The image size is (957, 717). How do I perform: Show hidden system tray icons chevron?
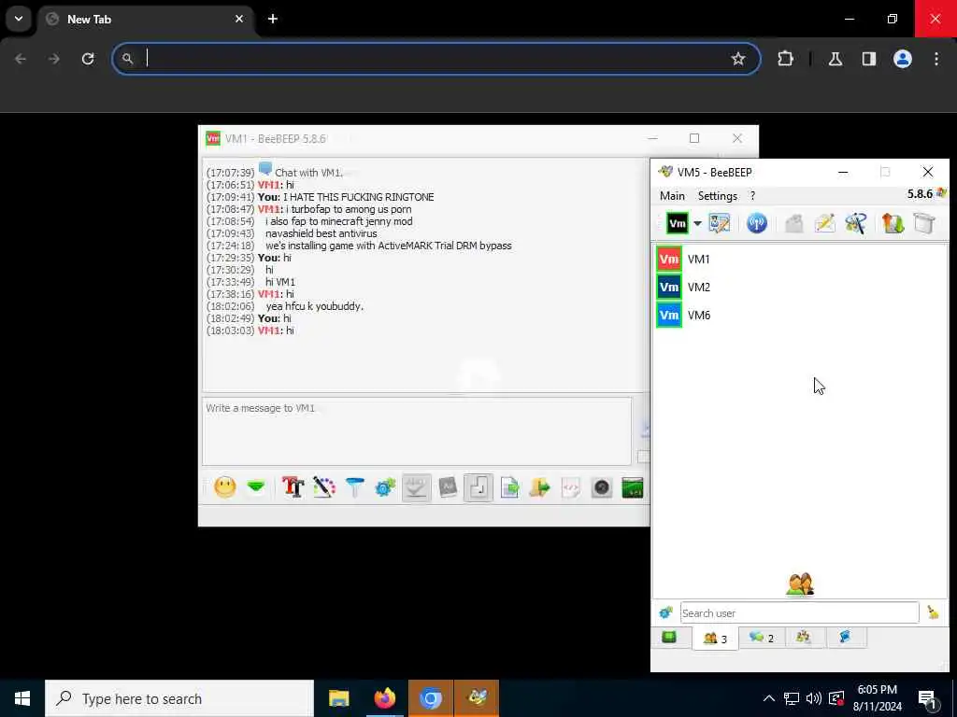(769, 698)
